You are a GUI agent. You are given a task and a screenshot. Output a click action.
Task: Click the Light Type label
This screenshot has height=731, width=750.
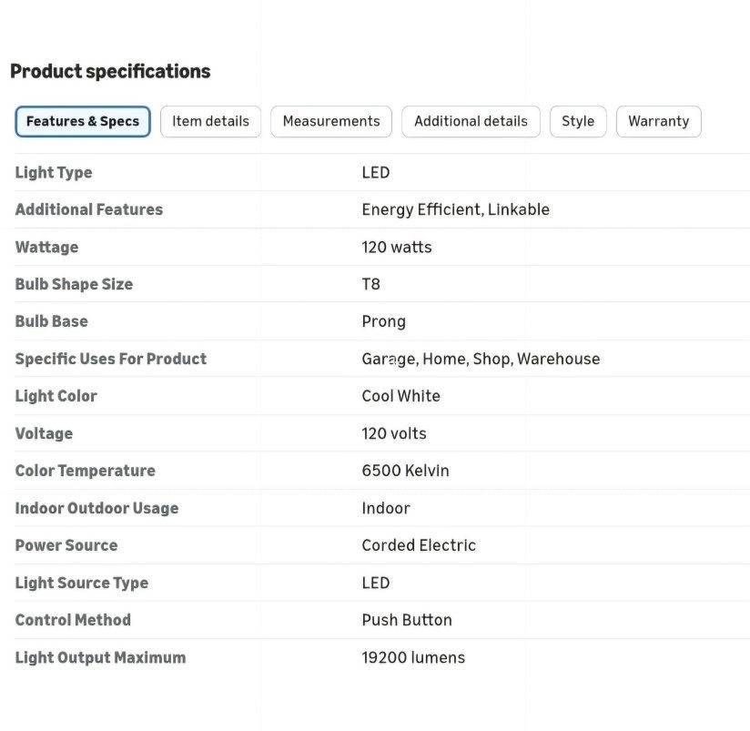tap(54, 173)
